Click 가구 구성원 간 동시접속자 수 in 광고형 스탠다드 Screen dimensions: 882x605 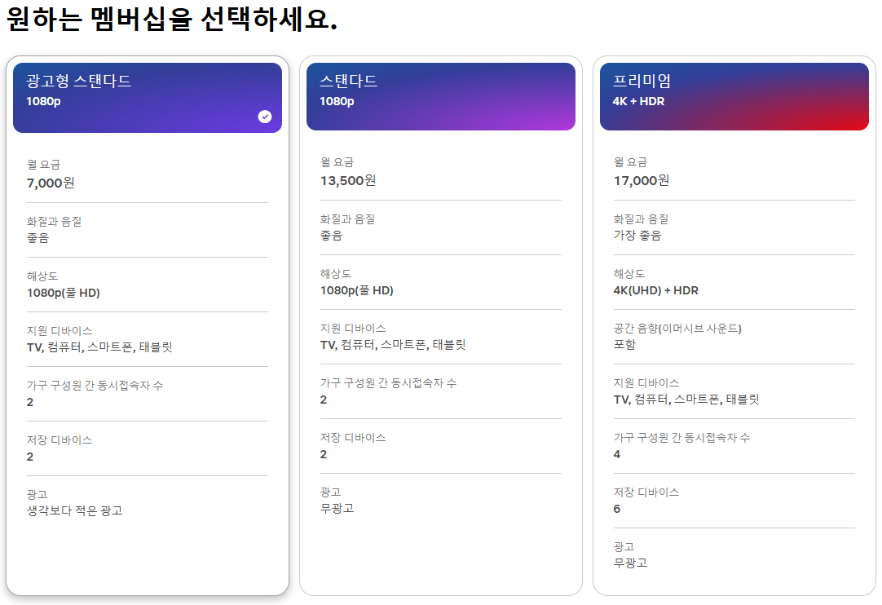(95, 385)
